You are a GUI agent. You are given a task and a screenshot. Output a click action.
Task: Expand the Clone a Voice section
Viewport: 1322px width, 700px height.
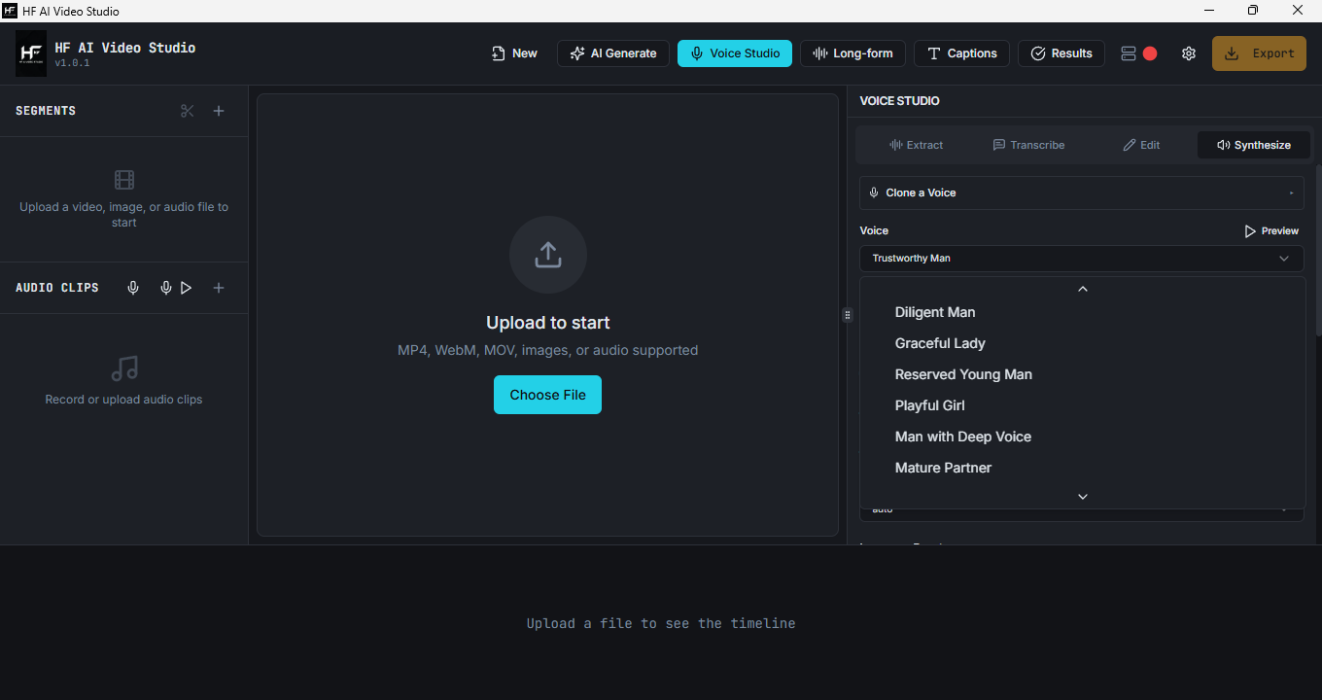coord(1082,192)
